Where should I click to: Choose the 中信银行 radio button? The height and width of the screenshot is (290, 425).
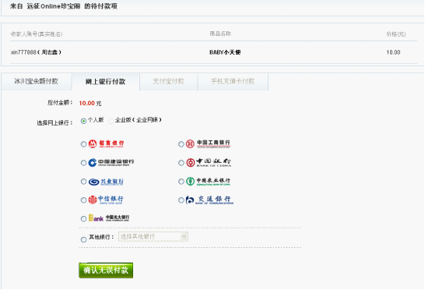83,200
